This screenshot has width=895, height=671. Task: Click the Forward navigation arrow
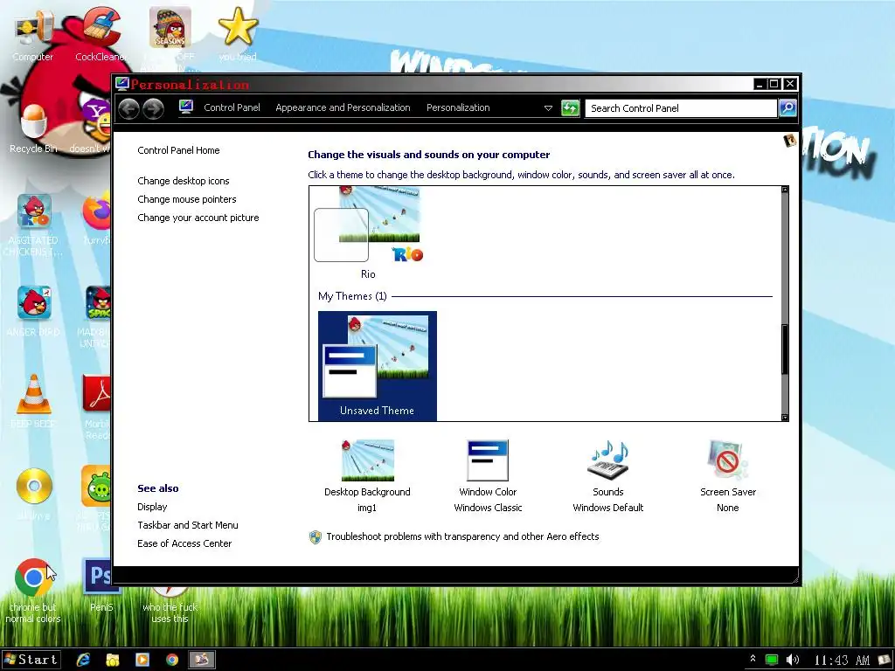(153, 108)
